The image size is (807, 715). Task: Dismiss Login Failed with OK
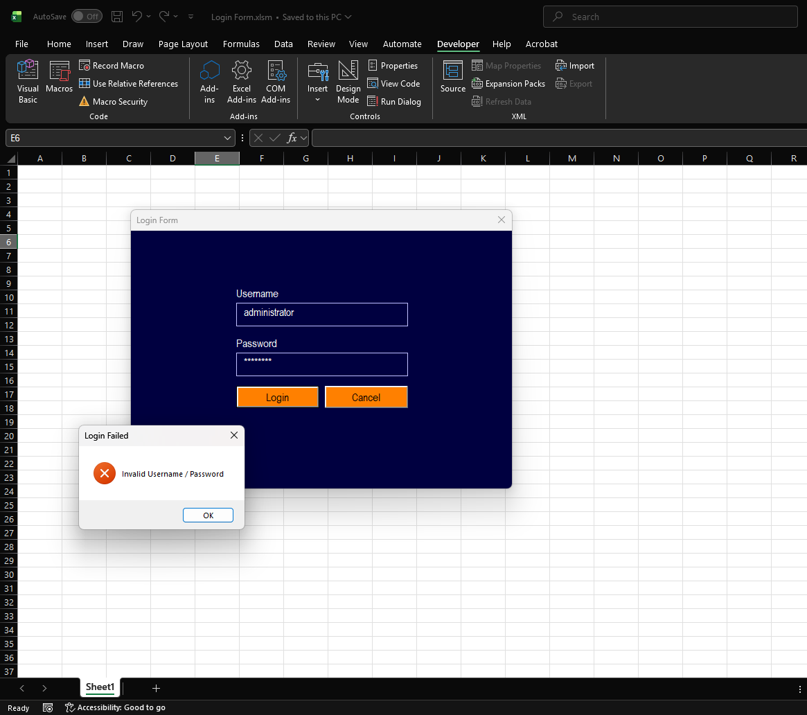pos(208,515)
